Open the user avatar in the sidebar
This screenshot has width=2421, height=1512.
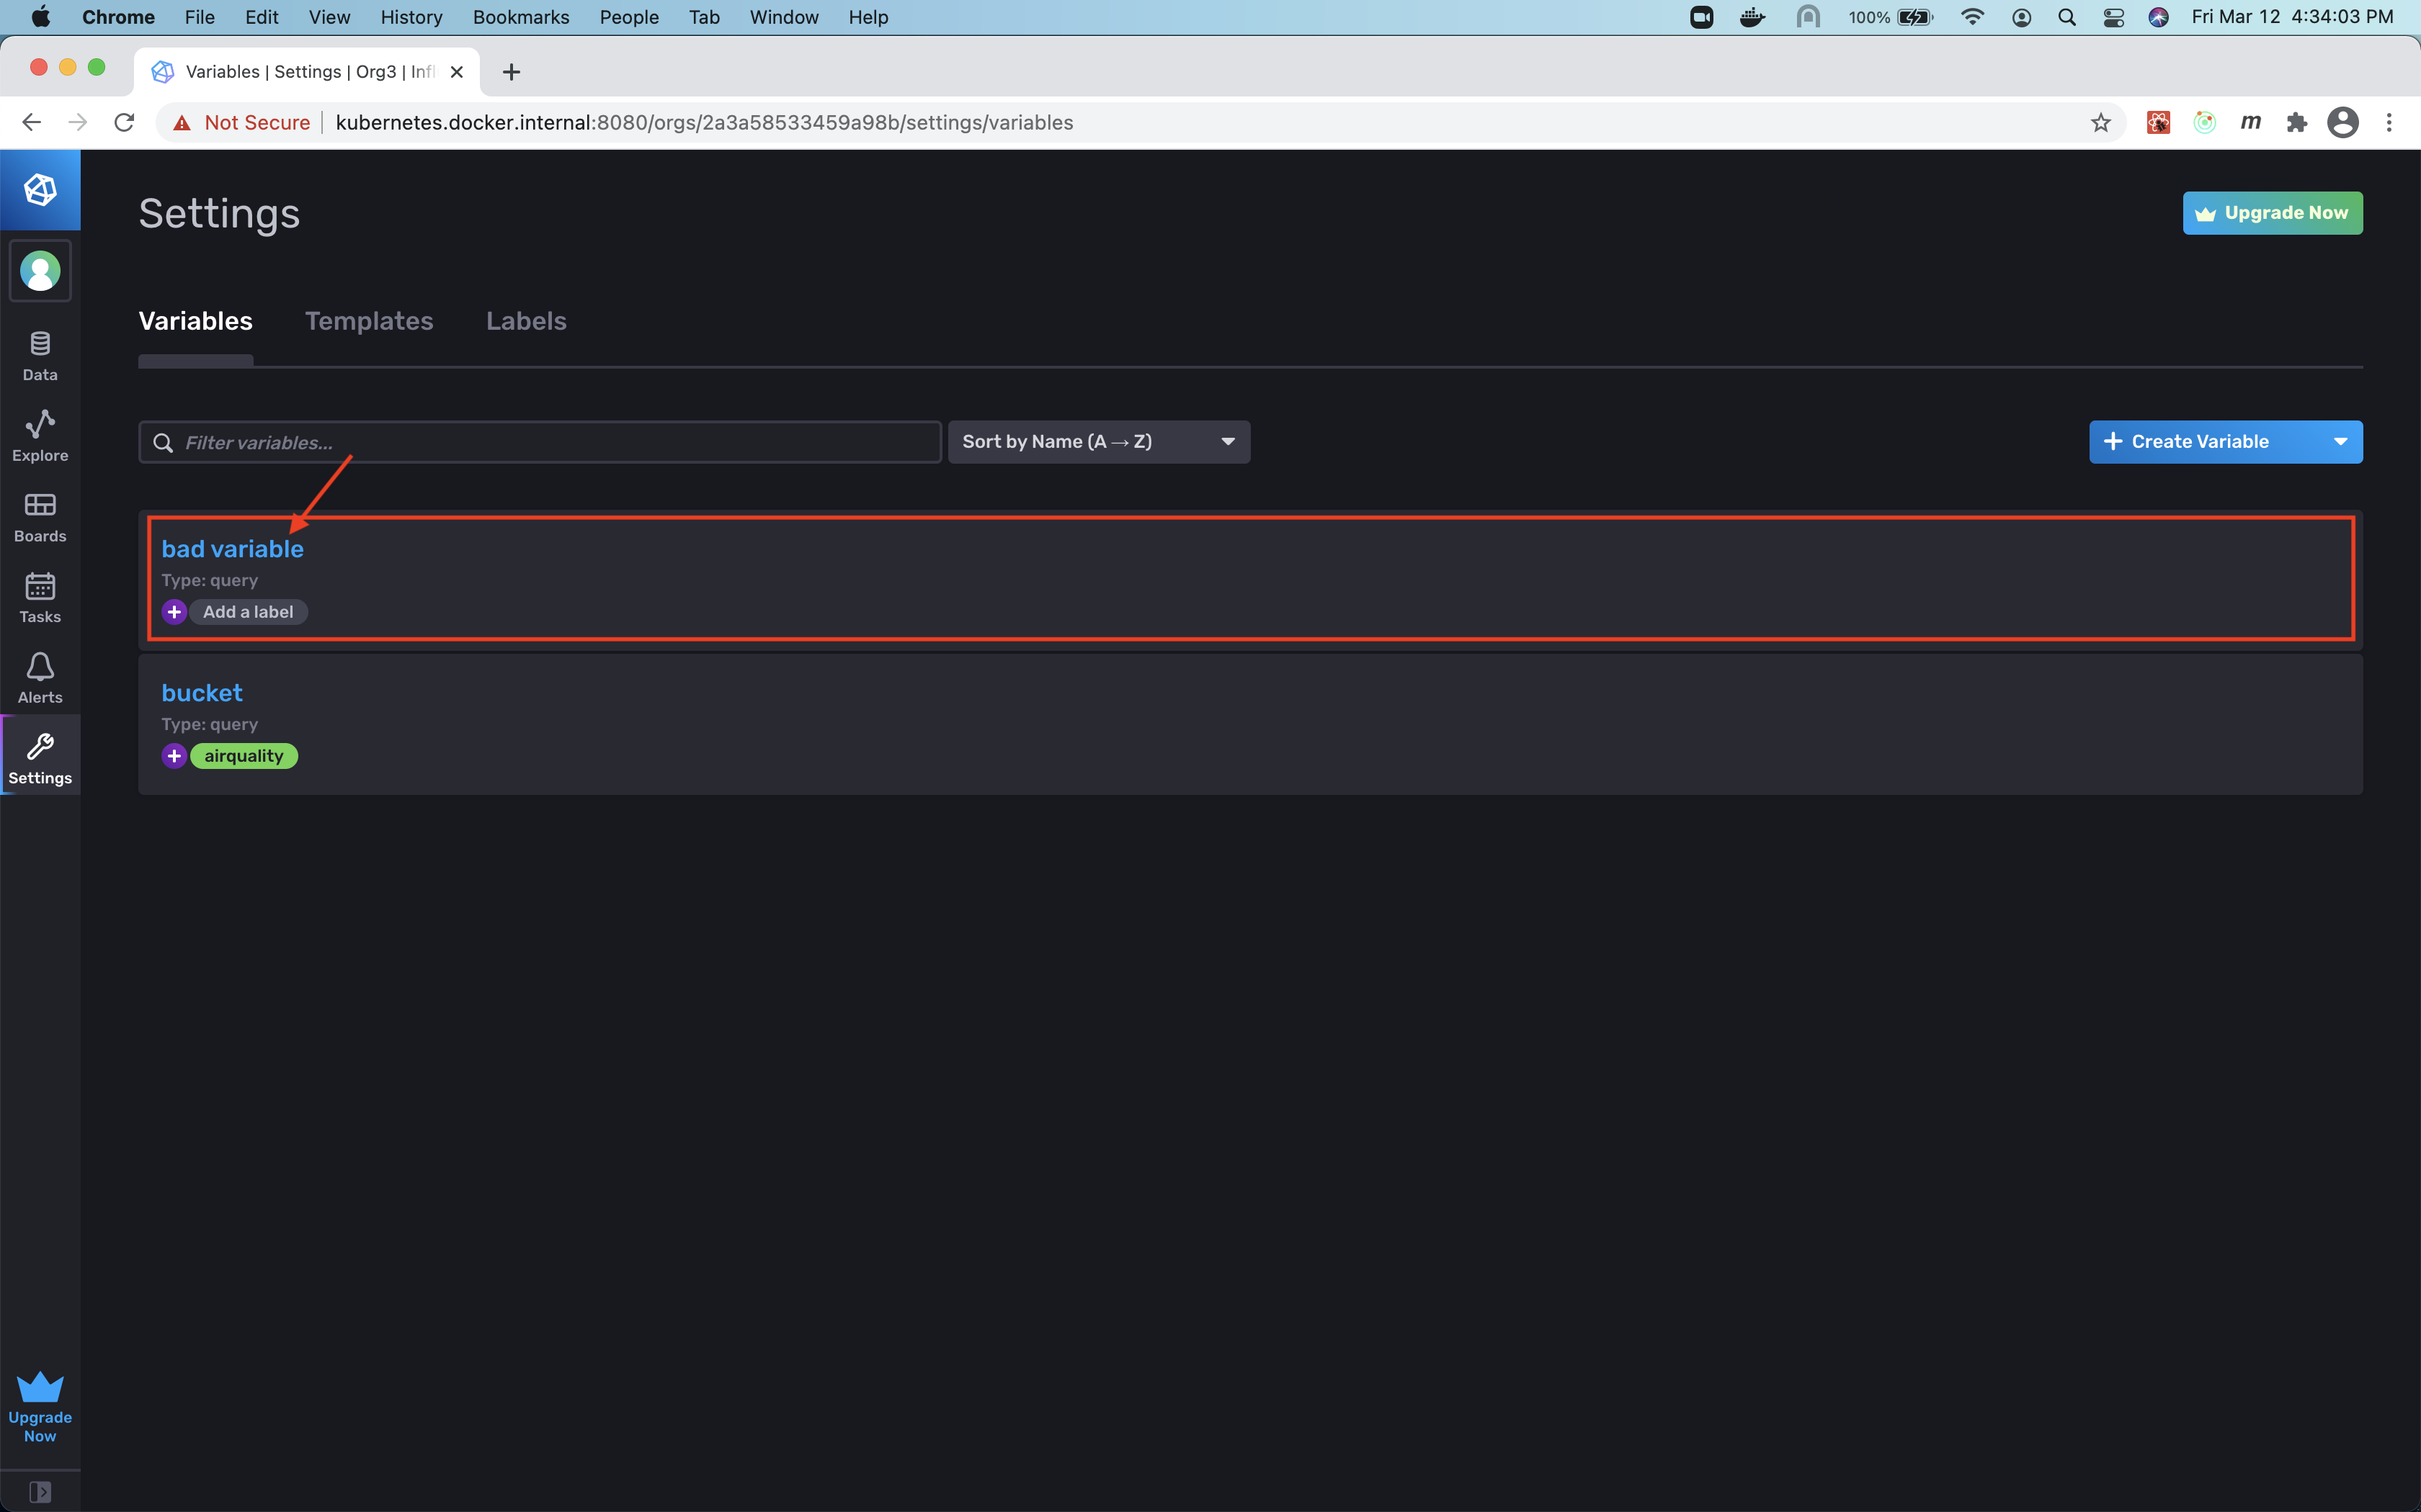[x=40, y=270]
